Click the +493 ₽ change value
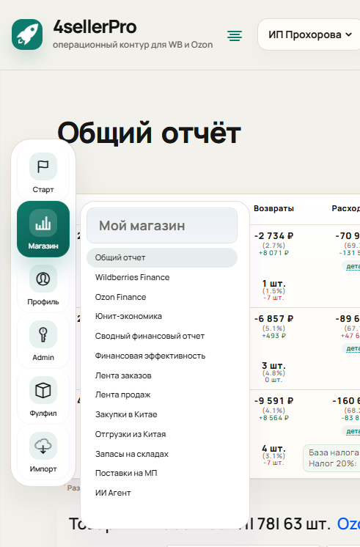The image size is (360, 547). pos(273,336)
